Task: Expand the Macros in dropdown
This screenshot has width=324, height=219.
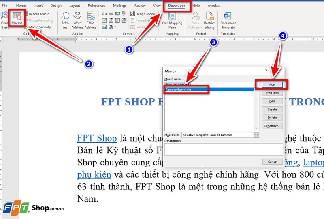Action: (256, 135)
